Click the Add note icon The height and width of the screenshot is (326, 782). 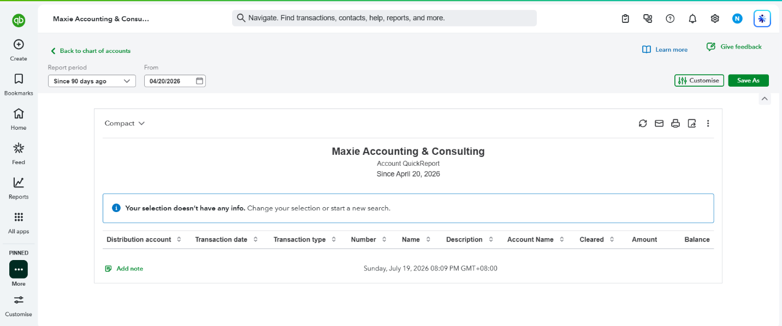(109, 269)
